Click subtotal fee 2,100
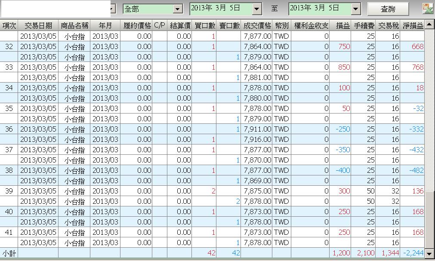The height and width of the screenshot is (261, 435). 366,253
